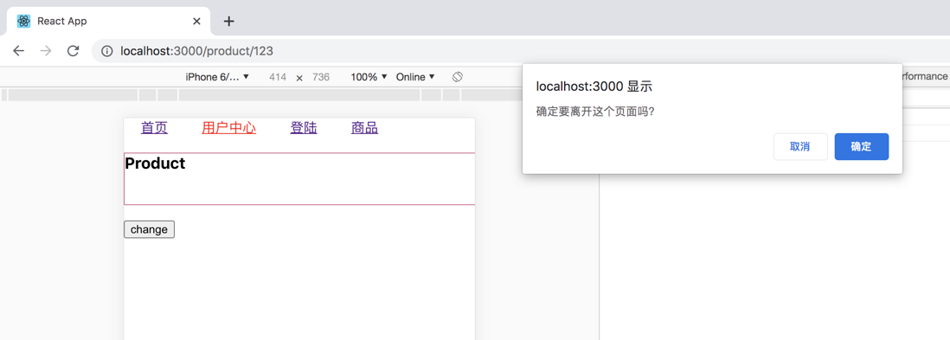Click the address bar showing localhost:3000/product/123
The height and width of the screenshot is (340, 950).
(521, 52)
